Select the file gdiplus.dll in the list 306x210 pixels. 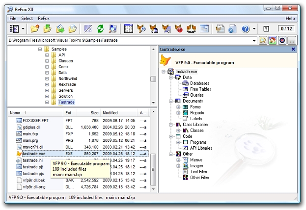click(31, 127)
